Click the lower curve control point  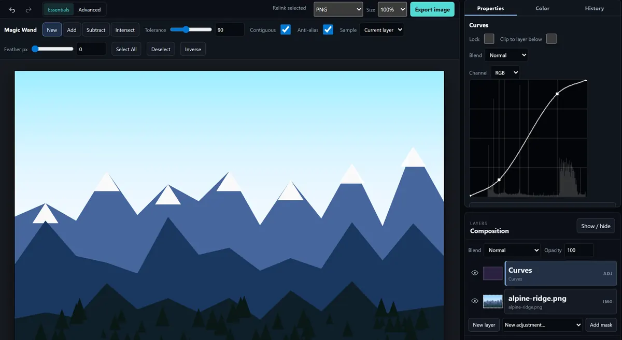pos(499,180)
